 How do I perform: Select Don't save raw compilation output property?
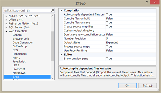85,34
